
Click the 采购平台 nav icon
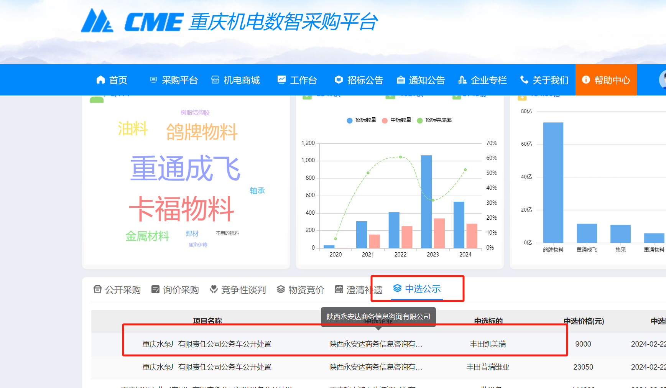(x=153, y=80)
